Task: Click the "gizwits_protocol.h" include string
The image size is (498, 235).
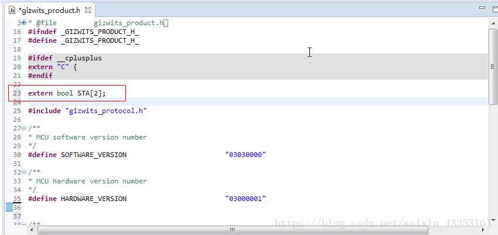Action: coord(106,111)
